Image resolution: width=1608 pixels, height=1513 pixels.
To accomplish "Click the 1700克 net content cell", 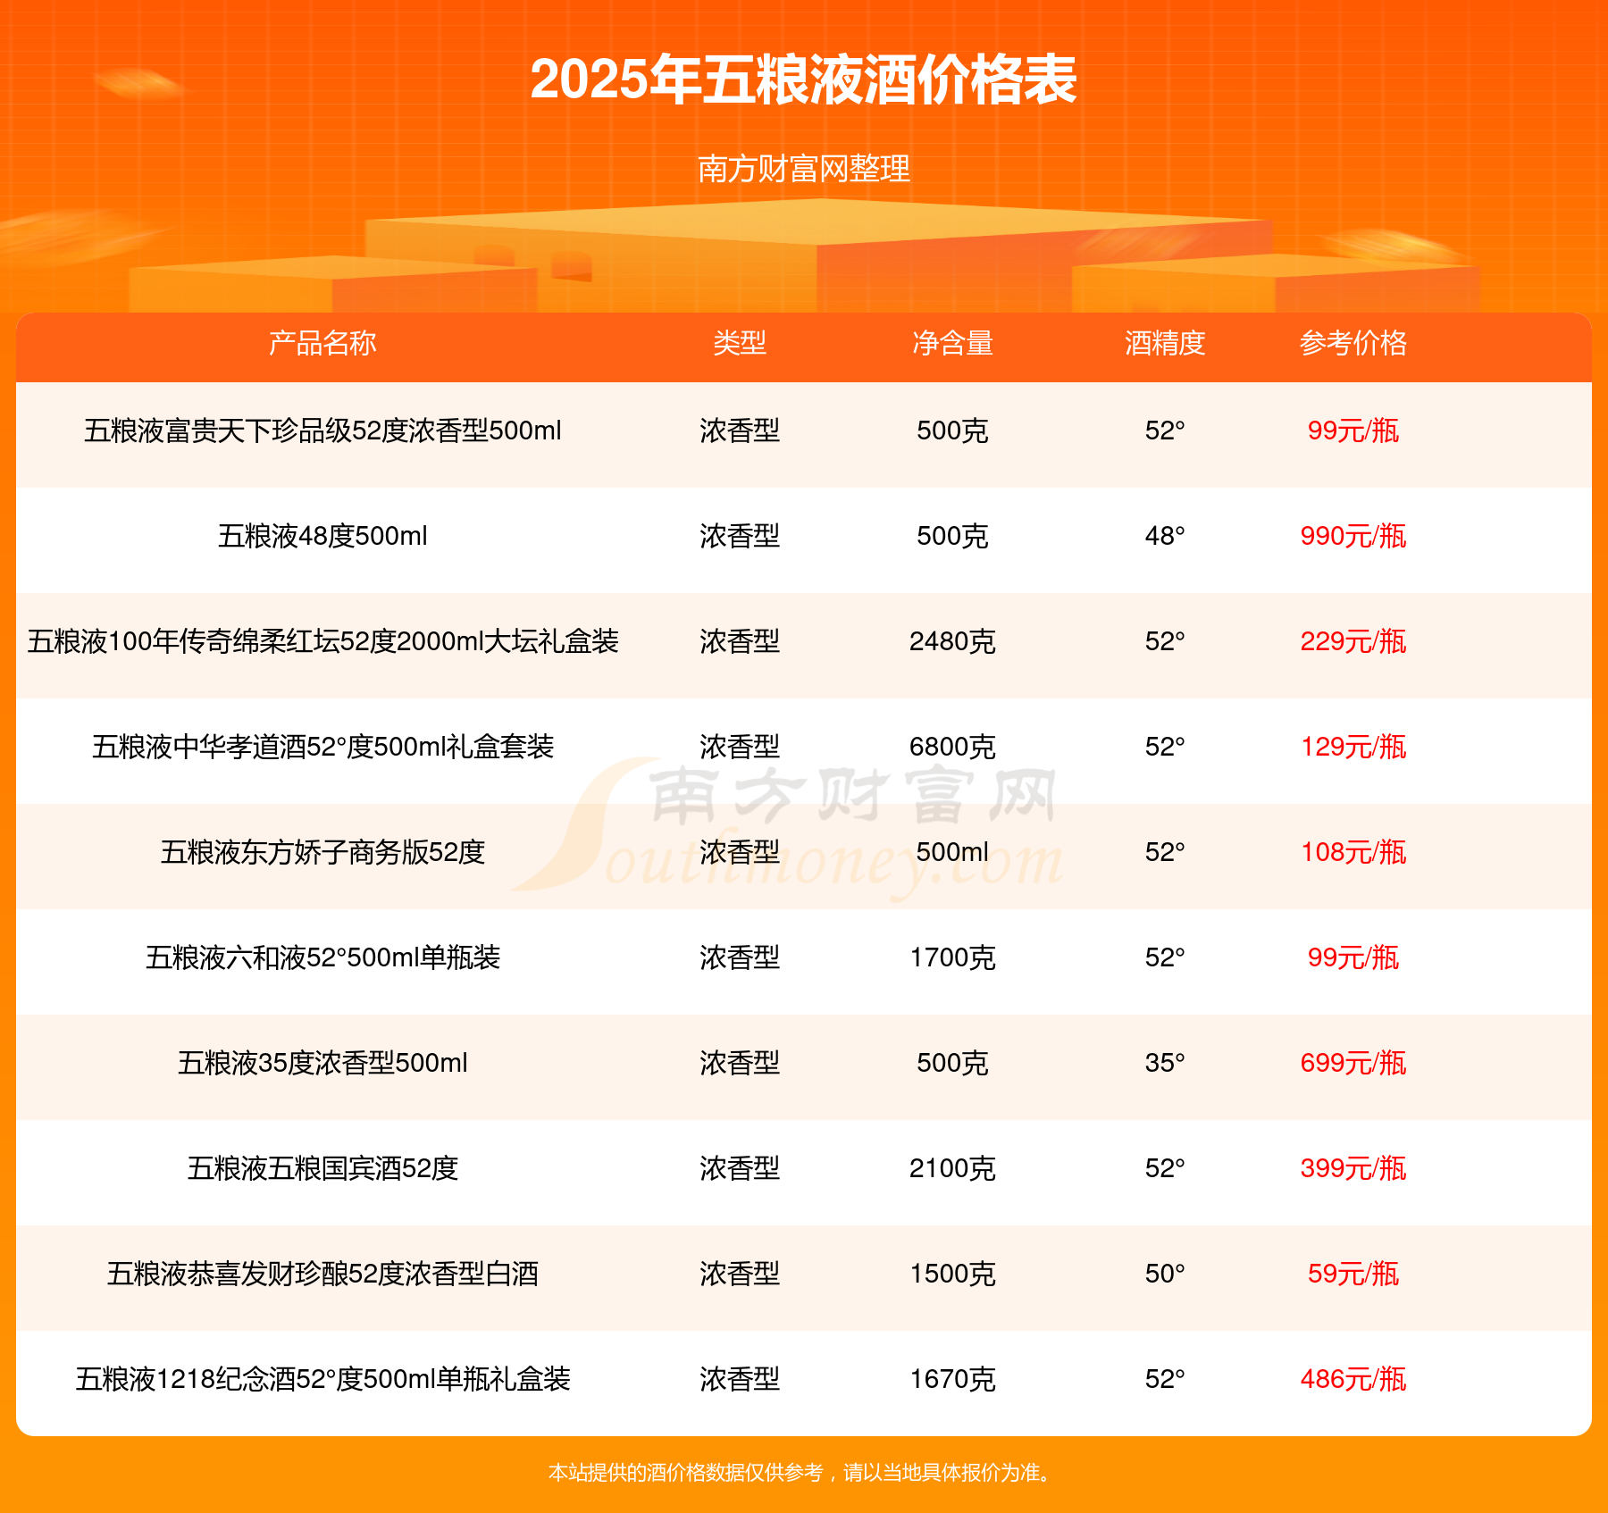I will pyautogui.click(x=952, y=958).
